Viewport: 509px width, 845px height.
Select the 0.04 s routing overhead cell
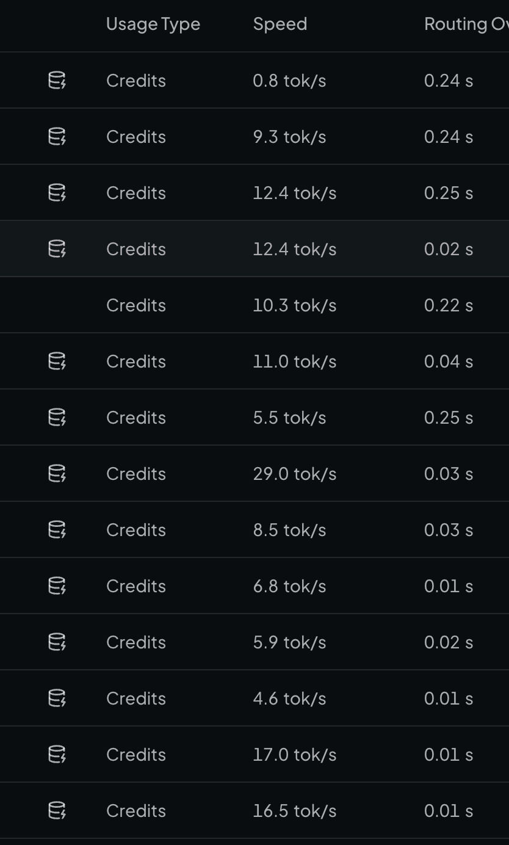(x=449, y=361)
